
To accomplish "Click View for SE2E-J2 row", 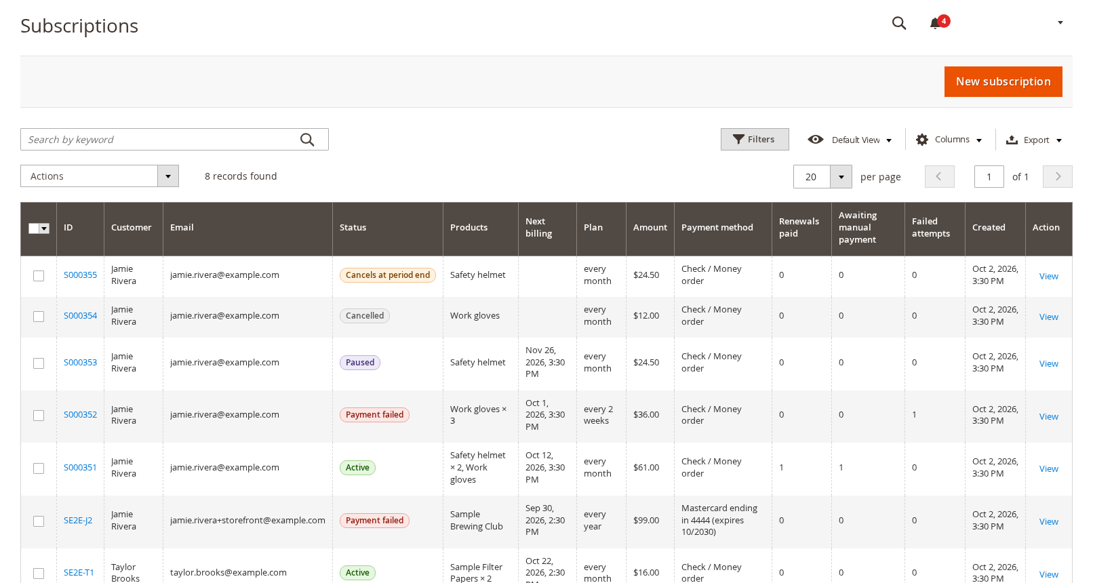I will [1048, 522].
